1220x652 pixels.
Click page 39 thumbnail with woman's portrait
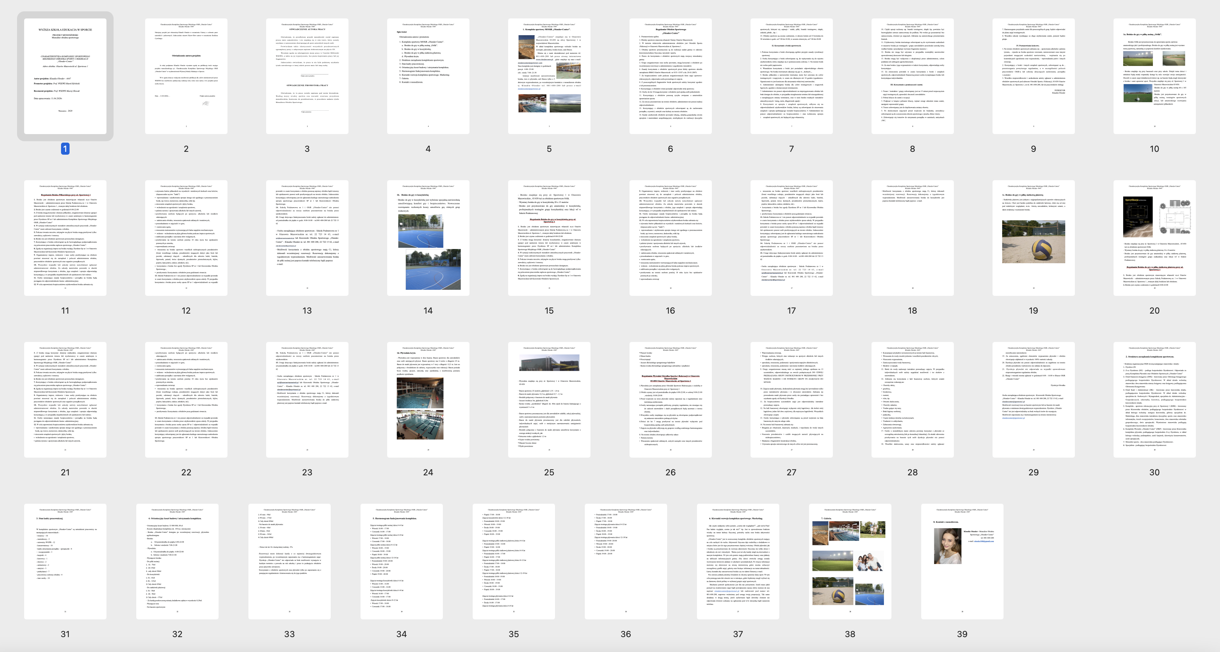coord(962,561)
